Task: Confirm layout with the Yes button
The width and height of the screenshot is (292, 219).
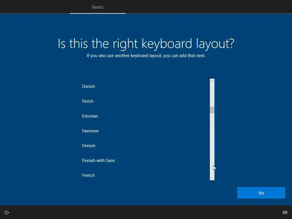Action: 261,193
